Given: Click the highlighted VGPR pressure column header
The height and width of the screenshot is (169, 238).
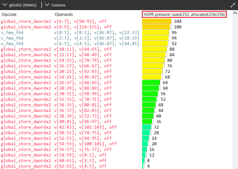Looking at the screenshot, I should pyautogui.click(x=184, y=14).
